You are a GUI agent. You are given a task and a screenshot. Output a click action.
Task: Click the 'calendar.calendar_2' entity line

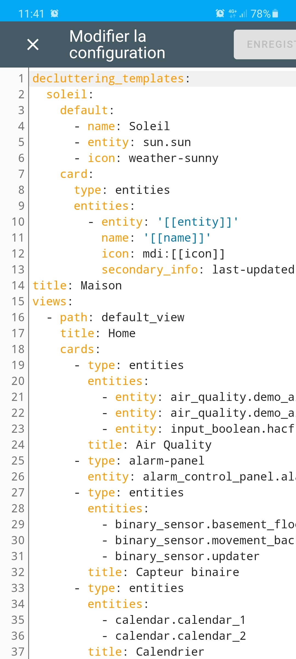180,636
